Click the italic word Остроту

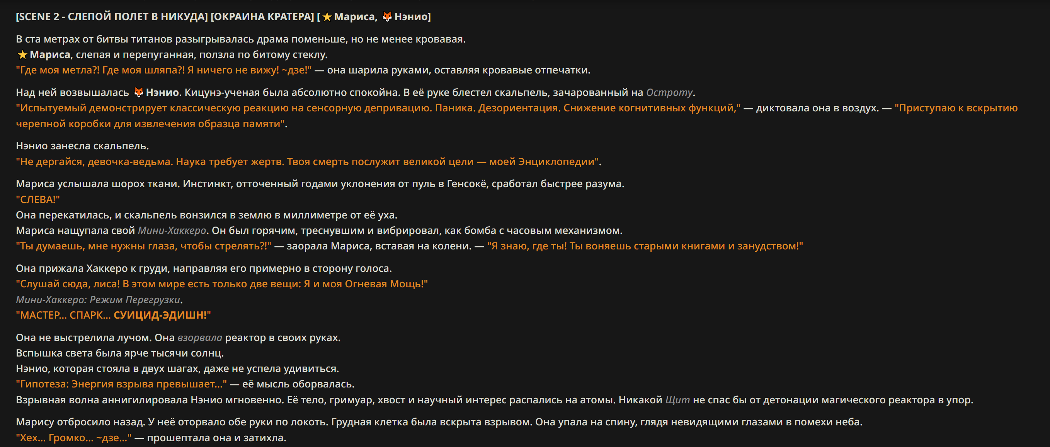point(669,92)
